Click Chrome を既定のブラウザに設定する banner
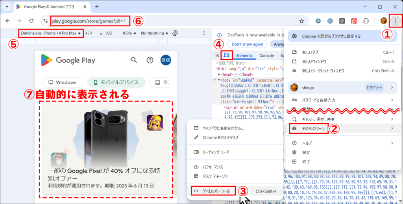The height and width of the screenshot is (204, 403). (342, 36)
